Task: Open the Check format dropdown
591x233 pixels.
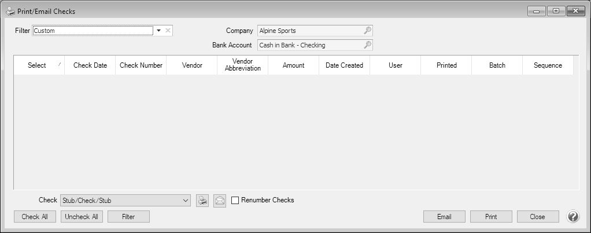Action: (x=185, y=201)
